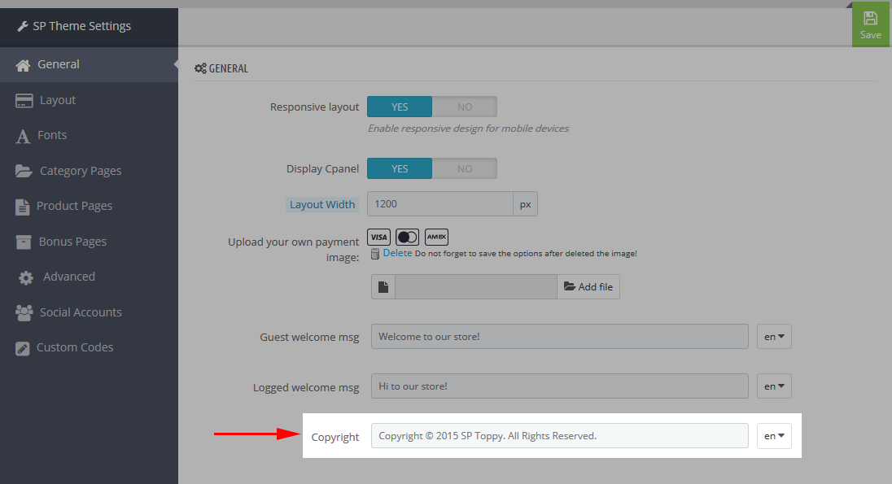Open the Custom Codes tab
892x484 pixels.
pyautogui.click(x=89, y=347)
